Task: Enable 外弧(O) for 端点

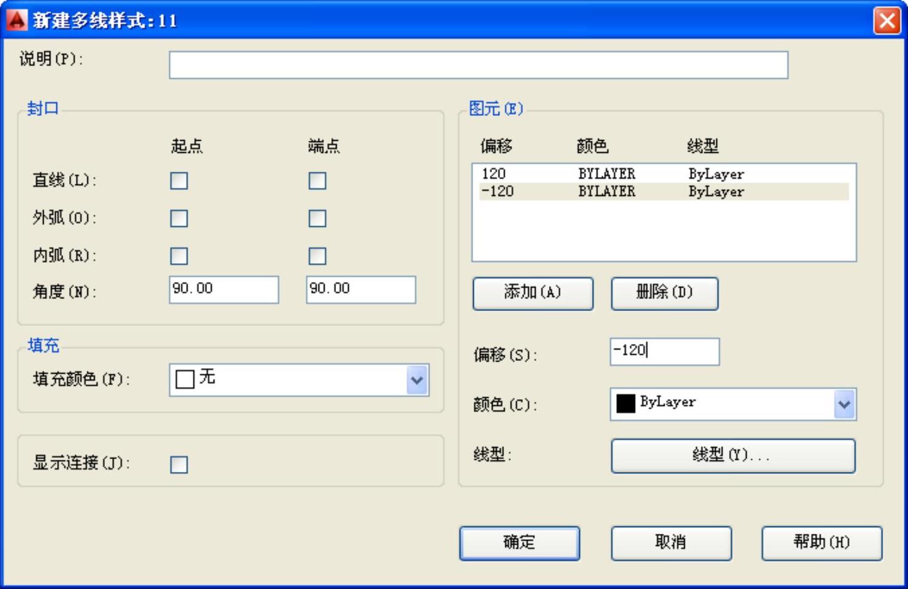Action: point(317,218)
